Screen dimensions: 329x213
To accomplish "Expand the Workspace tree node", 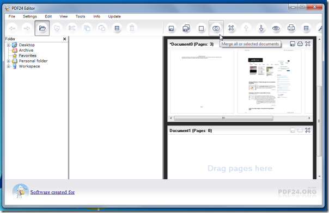I will (8, 66).
